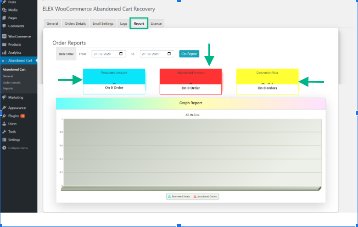Click the Plugins plug icon
This screenshot has width=358, height=227.
coord(4,116)
